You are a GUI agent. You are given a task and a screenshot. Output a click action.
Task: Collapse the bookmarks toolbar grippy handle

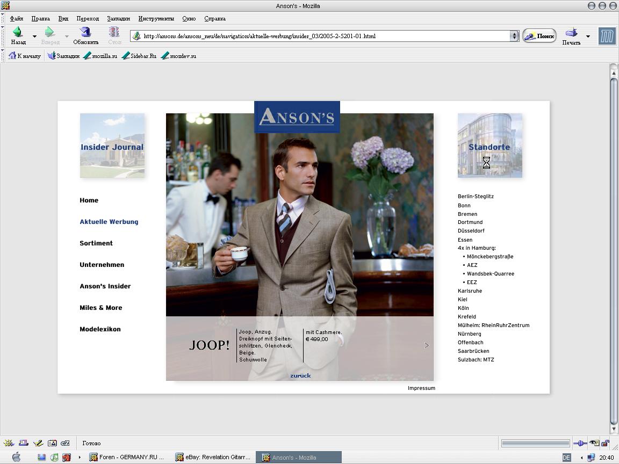pyautogui.click(x=2, y=56)
